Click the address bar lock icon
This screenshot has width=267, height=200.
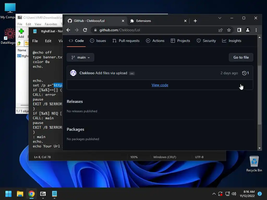95,30
